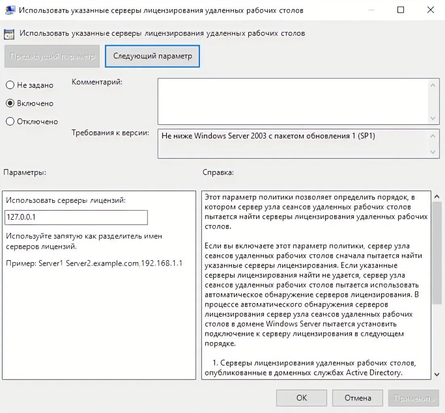This screenshot has height=413, width=445.
Task: Click the 'Следующий параметр' button
Action: (152, 56)
